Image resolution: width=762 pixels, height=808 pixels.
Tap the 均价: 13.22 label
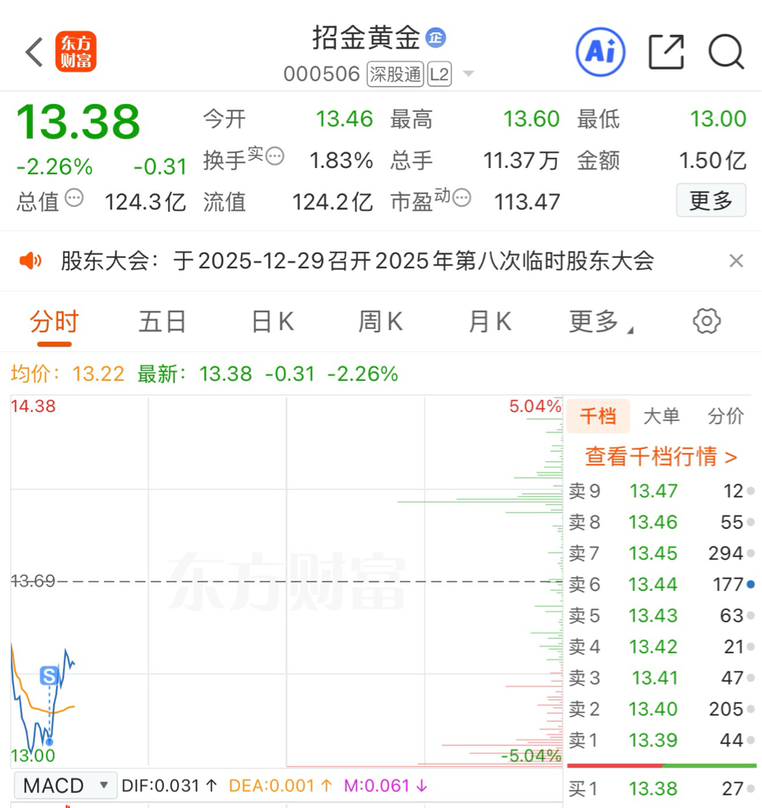(68, 374)
